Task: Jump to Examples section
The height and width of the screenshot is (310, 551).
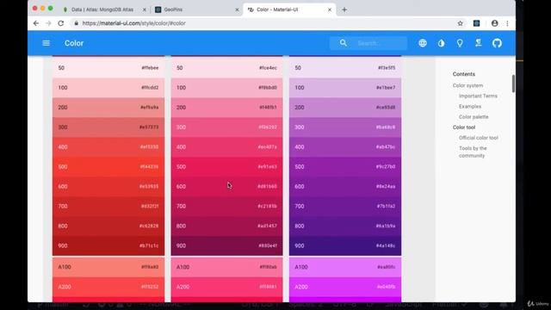Action: (470, 107)
